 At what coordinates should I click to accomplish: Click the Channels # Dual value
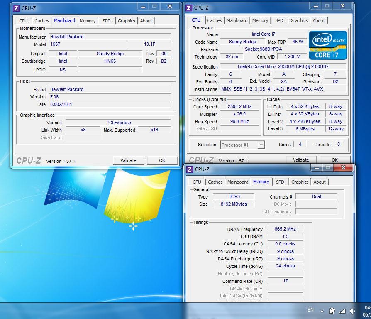click(316, 196)
